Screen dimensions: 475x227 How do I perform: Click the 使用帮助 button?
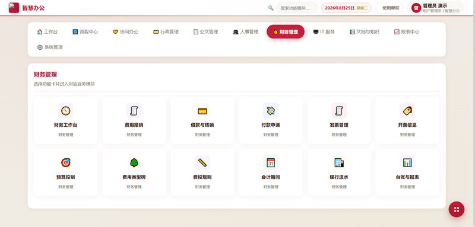pos(389,8)
